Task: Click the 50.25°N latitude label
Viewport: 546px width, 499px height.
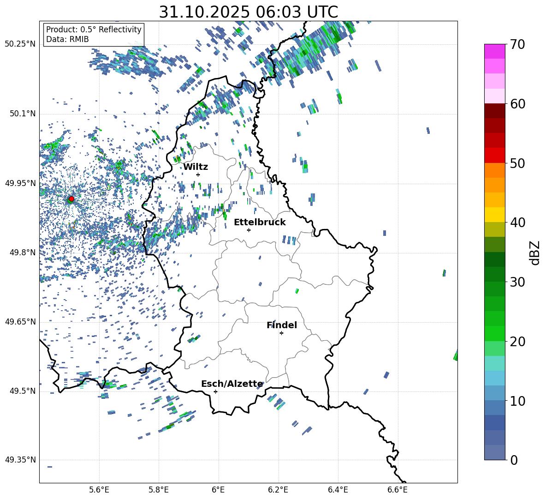Action: coord(20,44)
